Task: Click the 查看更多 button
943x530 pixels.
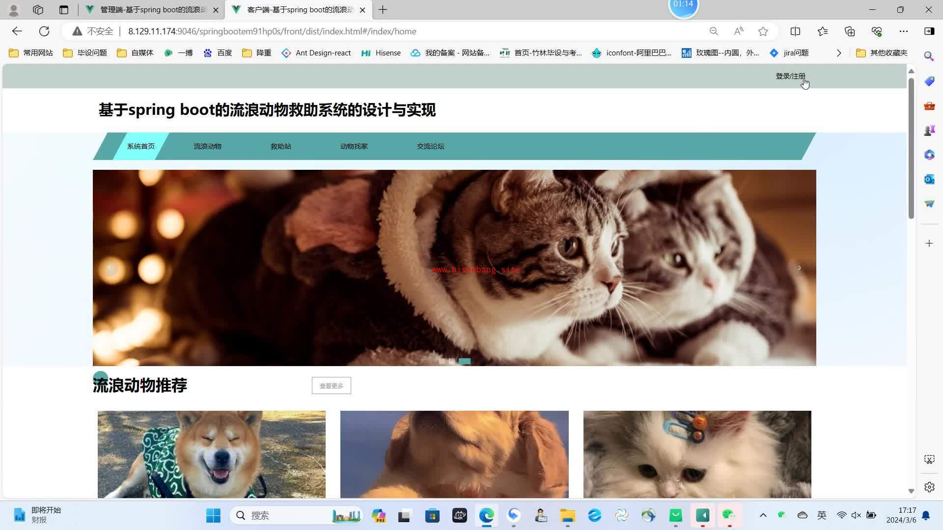Action: (x=331, y=386)
